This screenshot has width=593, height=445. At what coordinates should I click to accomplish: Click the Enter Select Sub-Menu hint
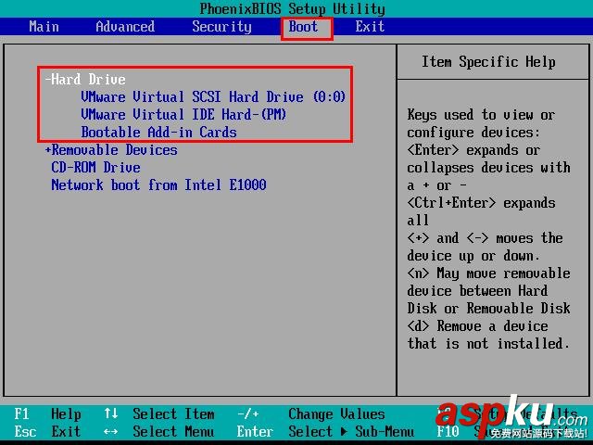[x=325, y=431]
